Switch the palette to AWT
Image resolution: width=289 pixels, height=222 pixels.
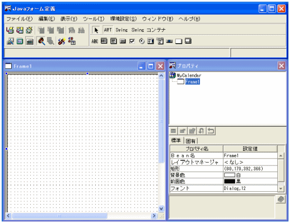click(108, 30)
